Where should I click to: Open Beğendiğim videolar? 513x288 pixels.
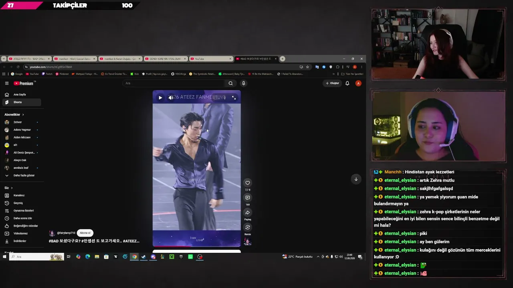click(21, 226)
